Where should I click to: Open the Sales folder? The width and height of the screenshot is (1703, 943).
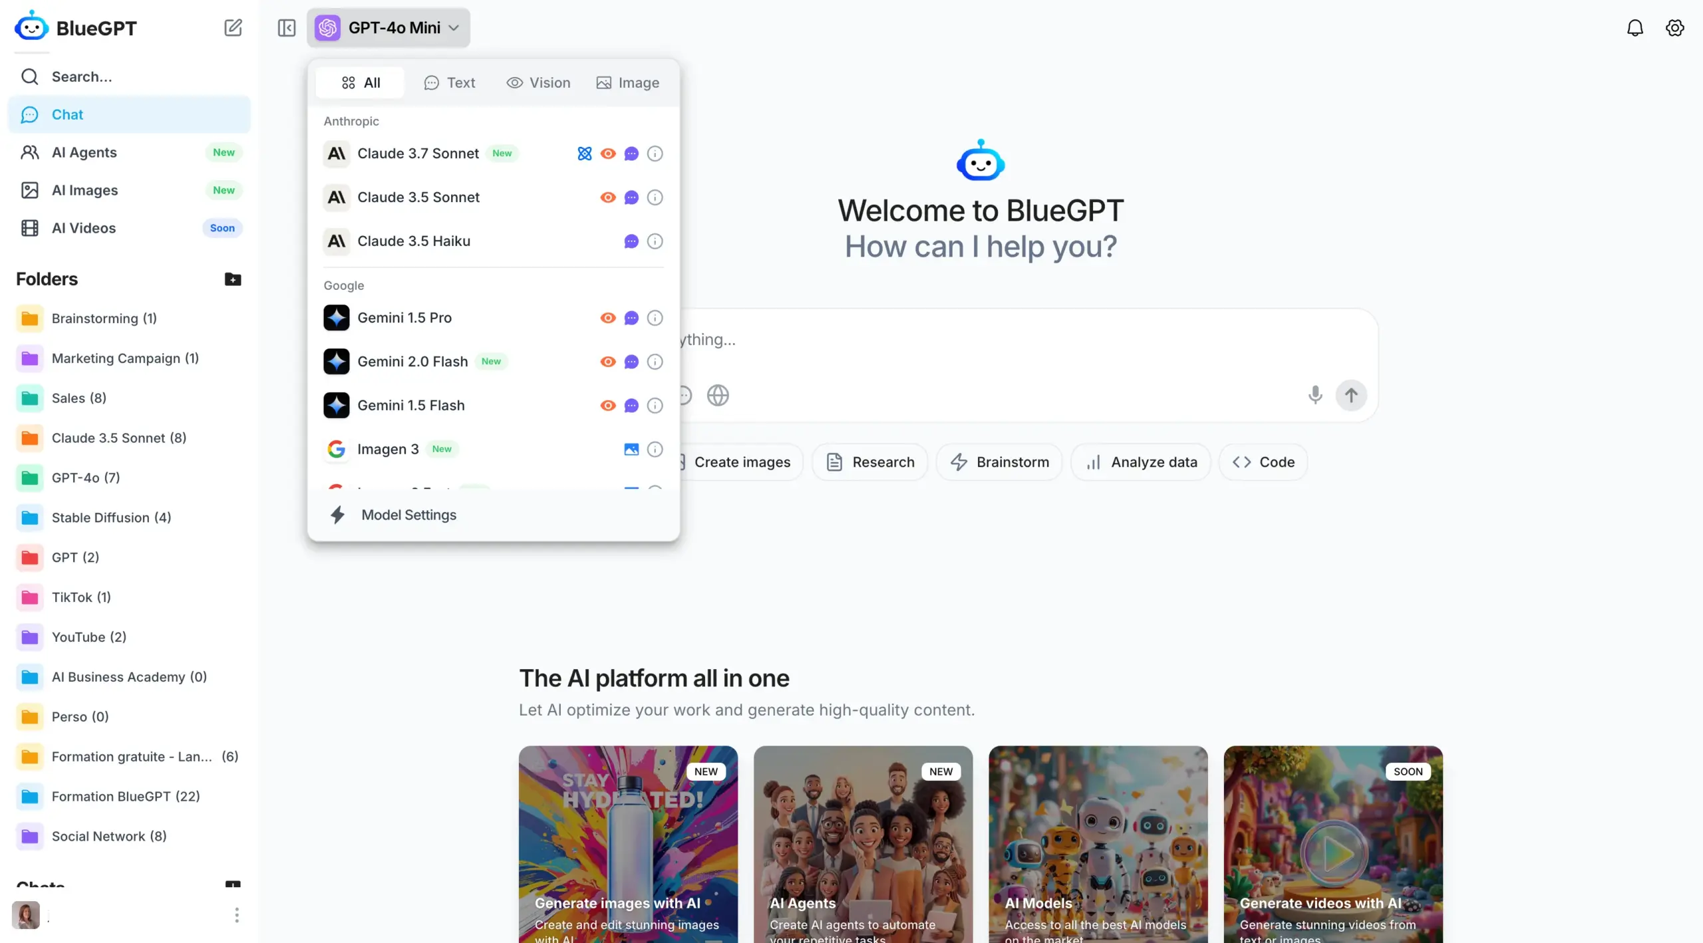(x=129, y=398)
